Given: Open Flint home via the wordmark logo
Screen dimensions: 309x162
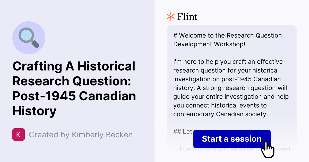Looking at the screenshot, I should 187,16.
